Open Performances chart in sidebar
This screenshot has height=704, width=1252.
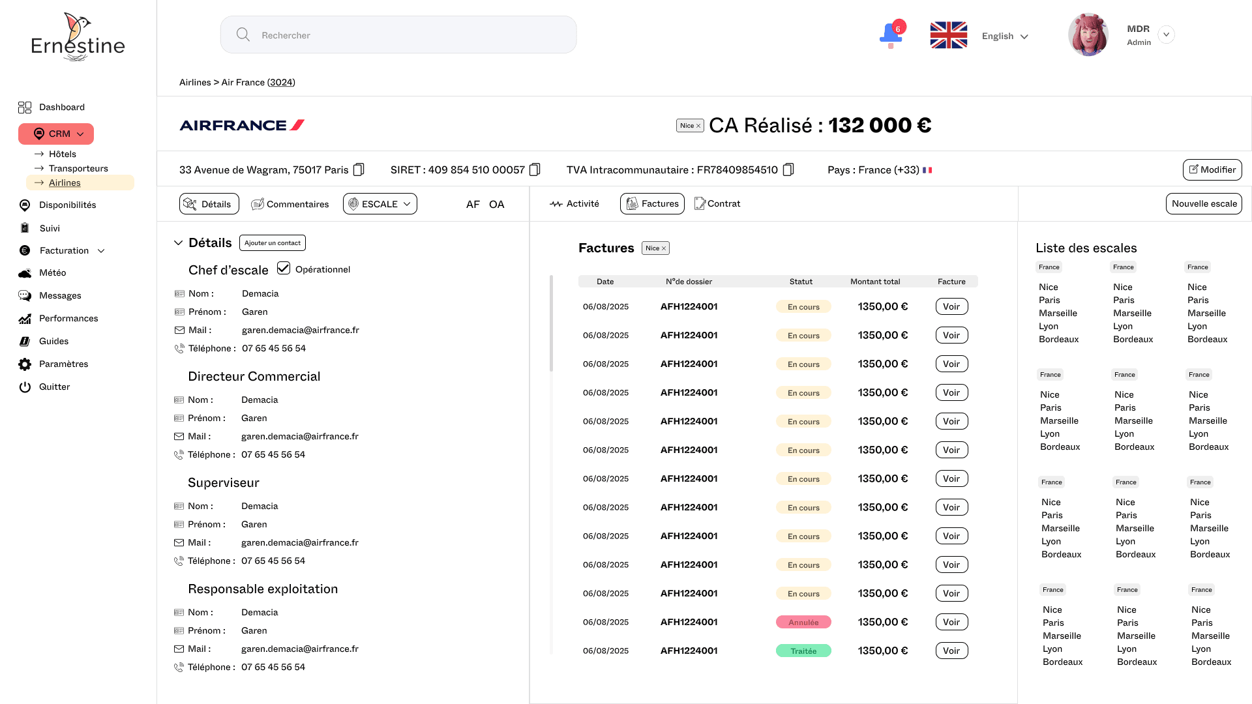[x=25, y=318]
